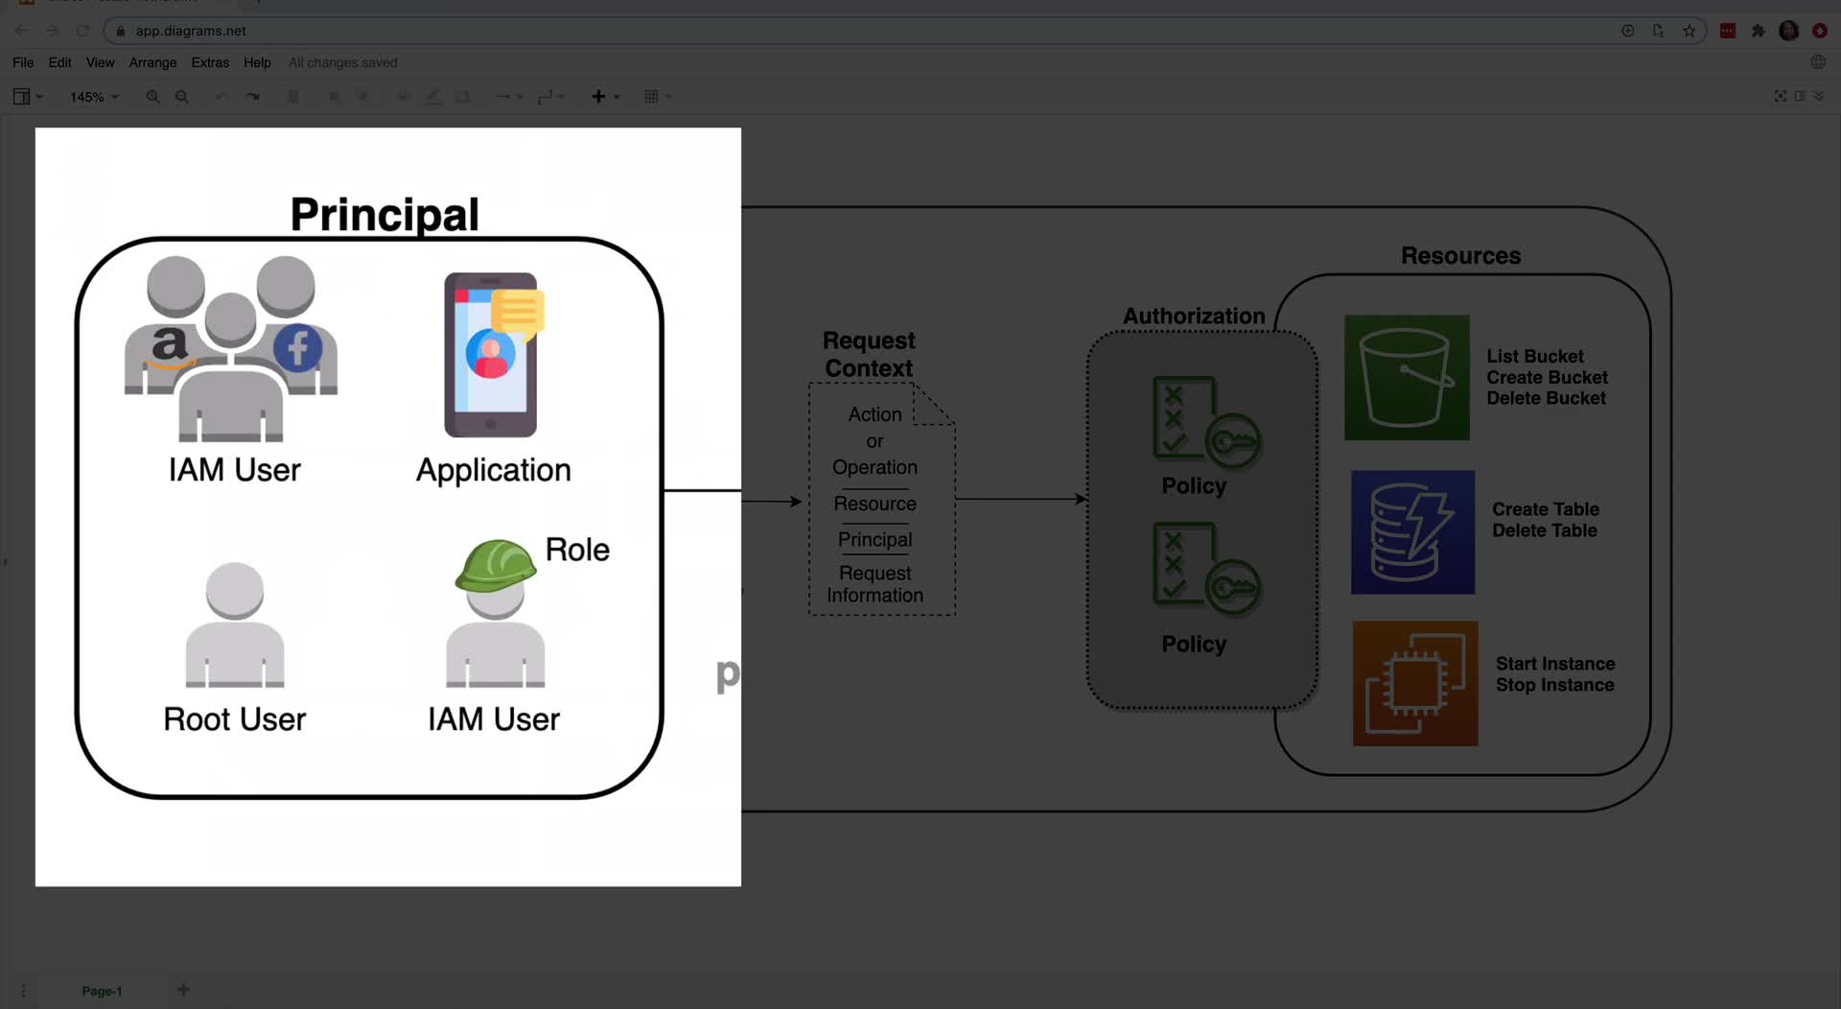Click the Resources heading text
The height and width of the screenshot is (1009, 1841).
(x=1460, y=256)
